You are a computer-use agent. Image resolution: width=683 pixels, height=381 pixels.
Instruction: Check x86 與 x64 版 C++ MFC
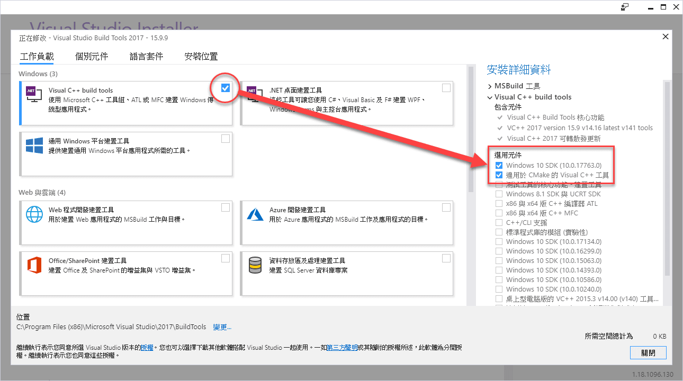499,213
